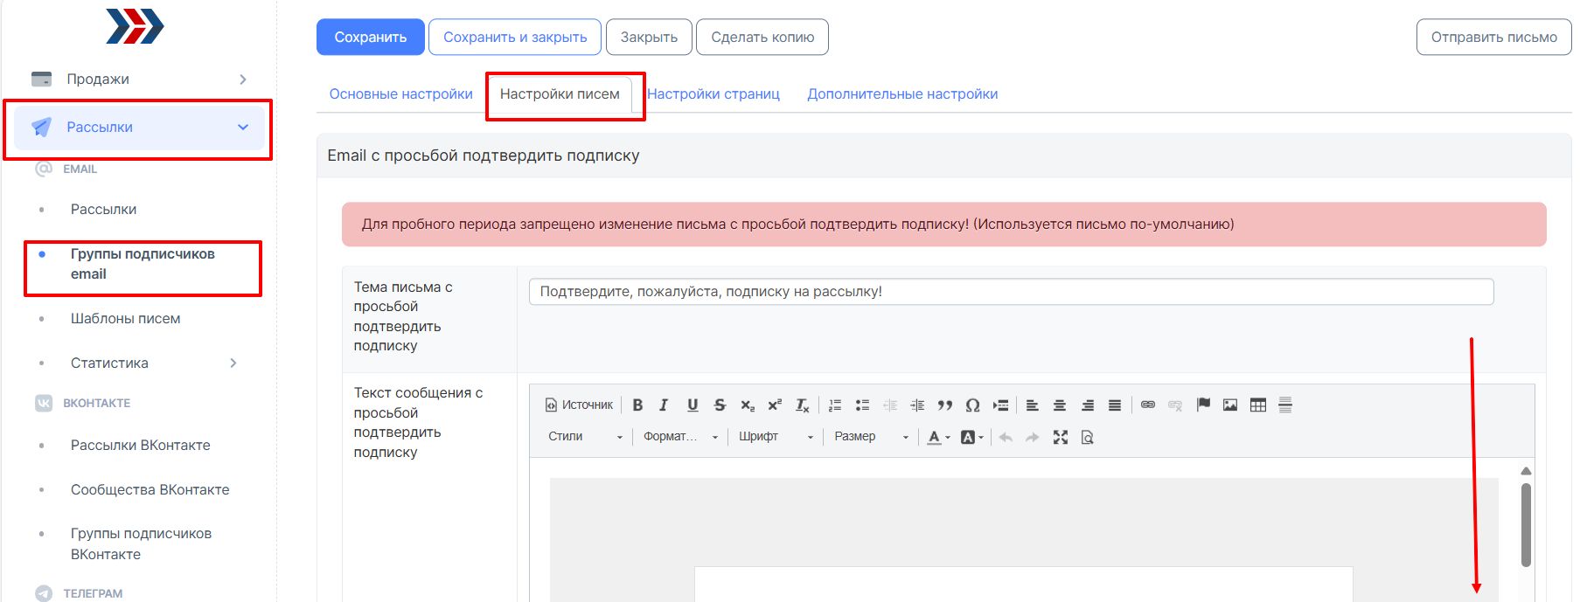Viewport: 1580px width, 602px height.
Task: Open the Шрифт font dropdown
Action: pos(776,437)
